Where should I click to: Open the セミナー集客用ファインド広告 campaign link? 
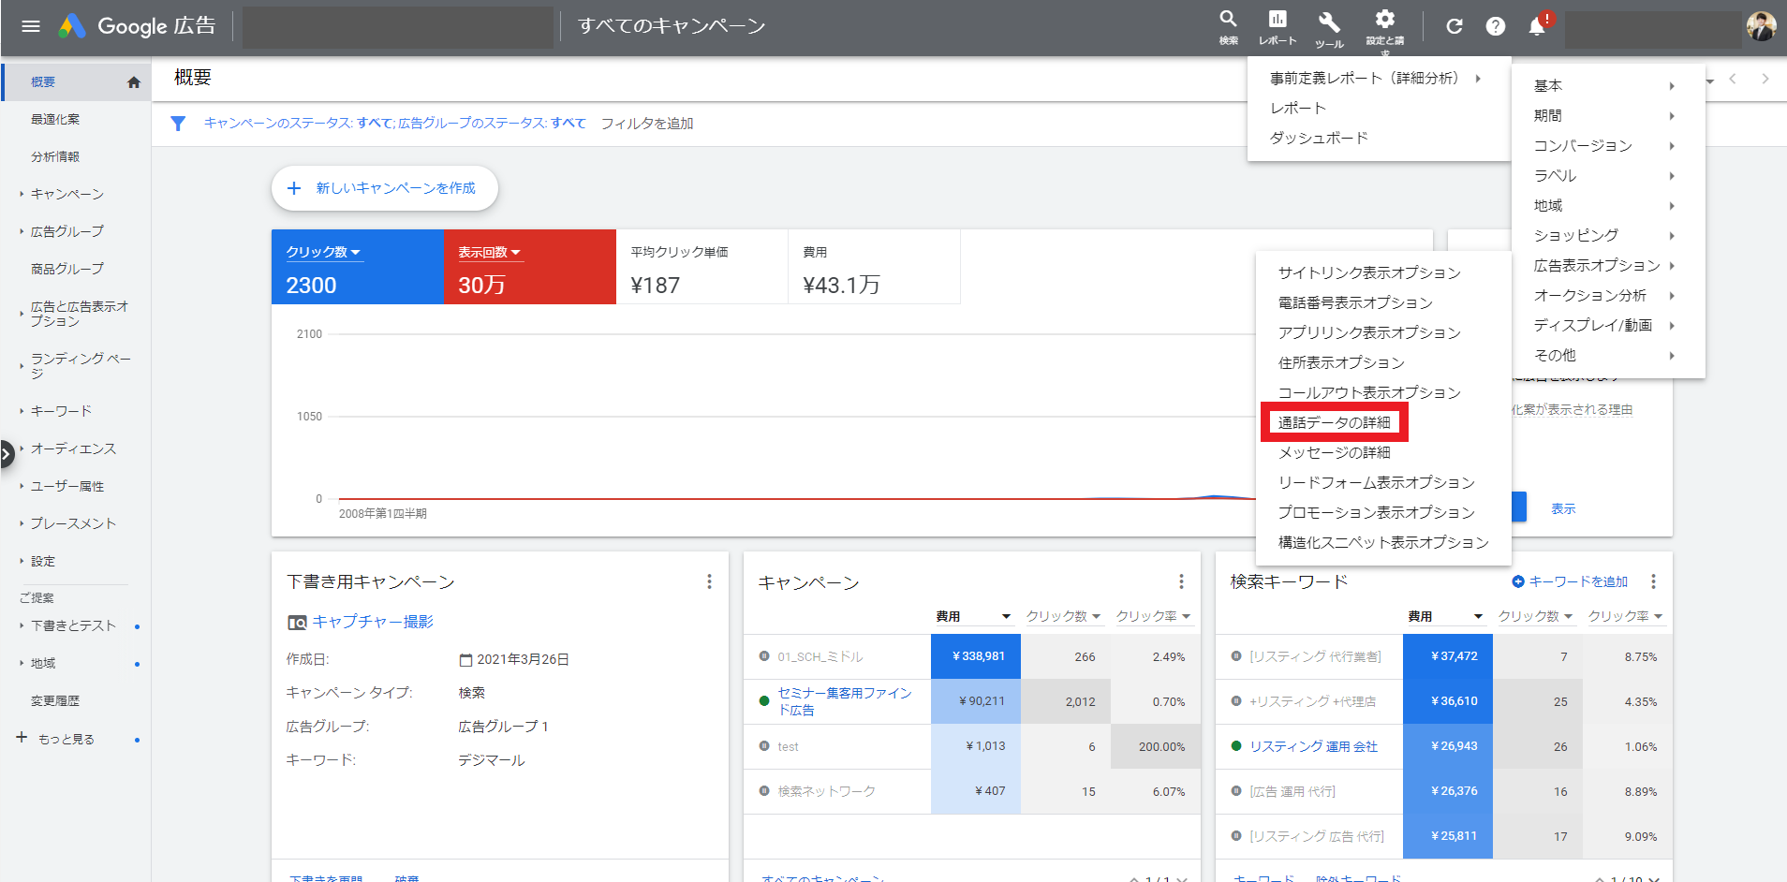(844, 701)
